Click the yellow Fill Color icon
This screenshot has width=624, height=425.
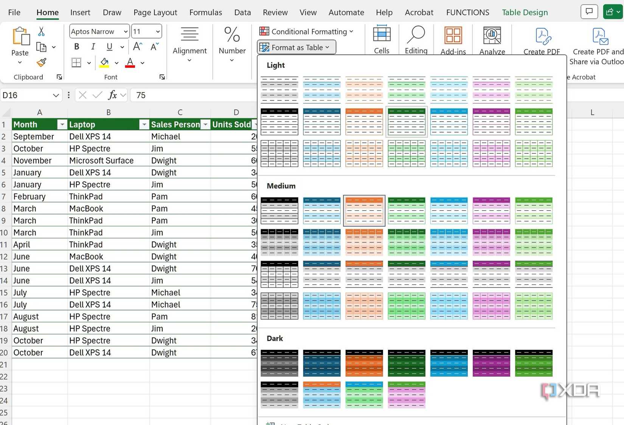pyautogui.click(x=104, y=63)
